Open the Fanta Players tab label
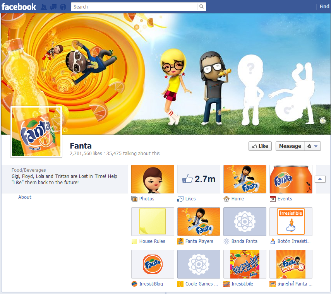 tap(199, 241)
